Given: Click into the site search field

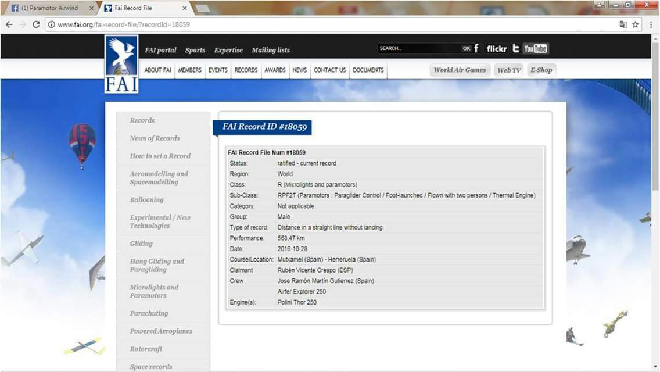Looking at the screenshot, I should (418, 49).
